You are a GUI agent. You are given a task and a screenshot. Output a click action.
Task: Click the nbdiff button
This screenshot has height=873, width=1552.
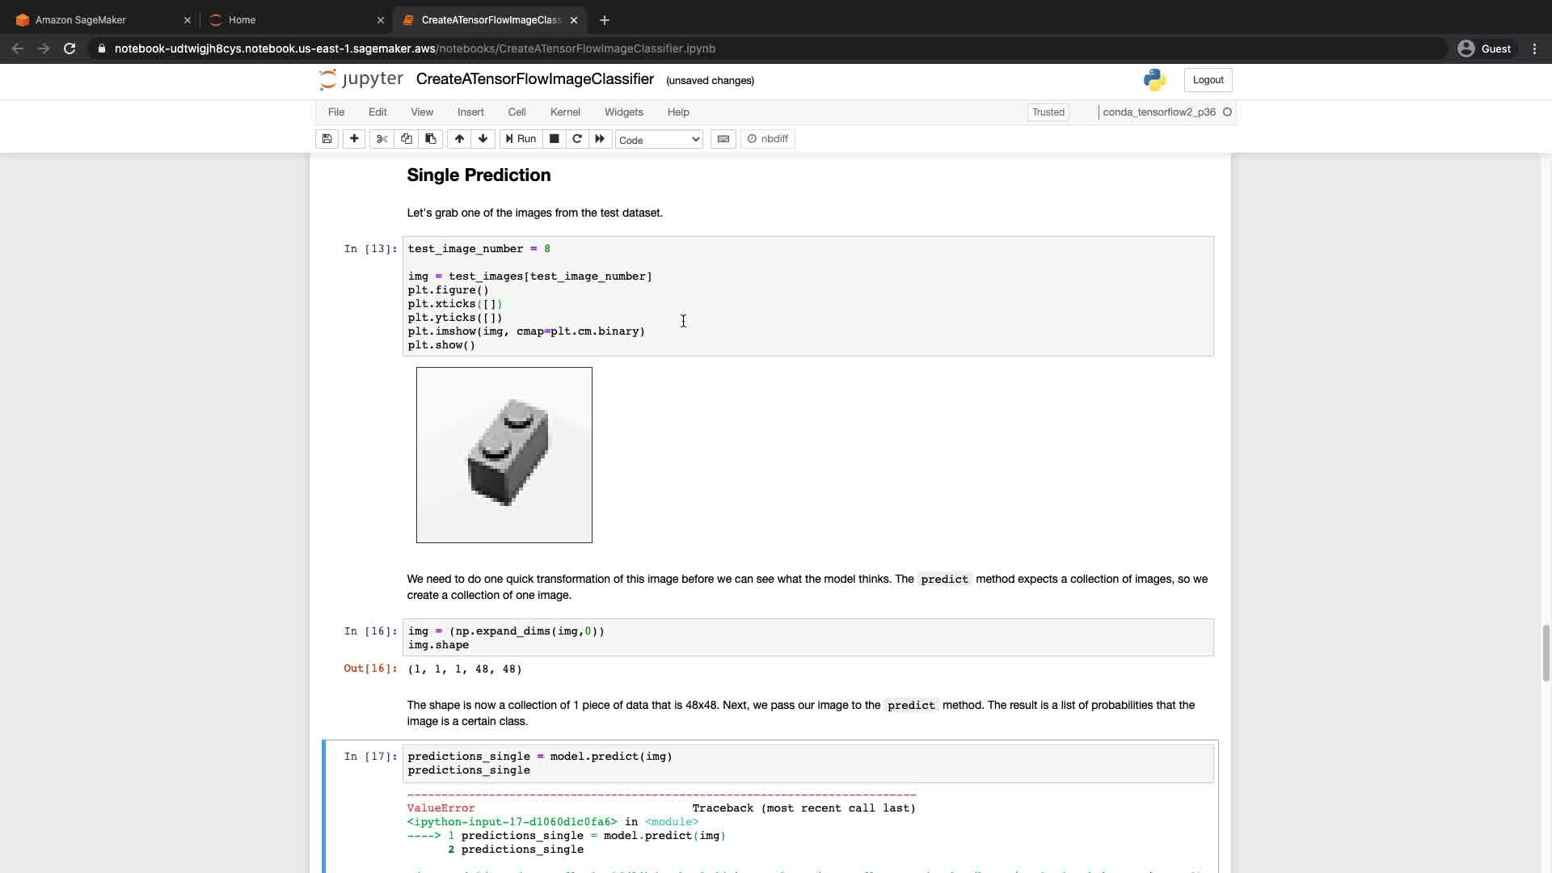768,139
